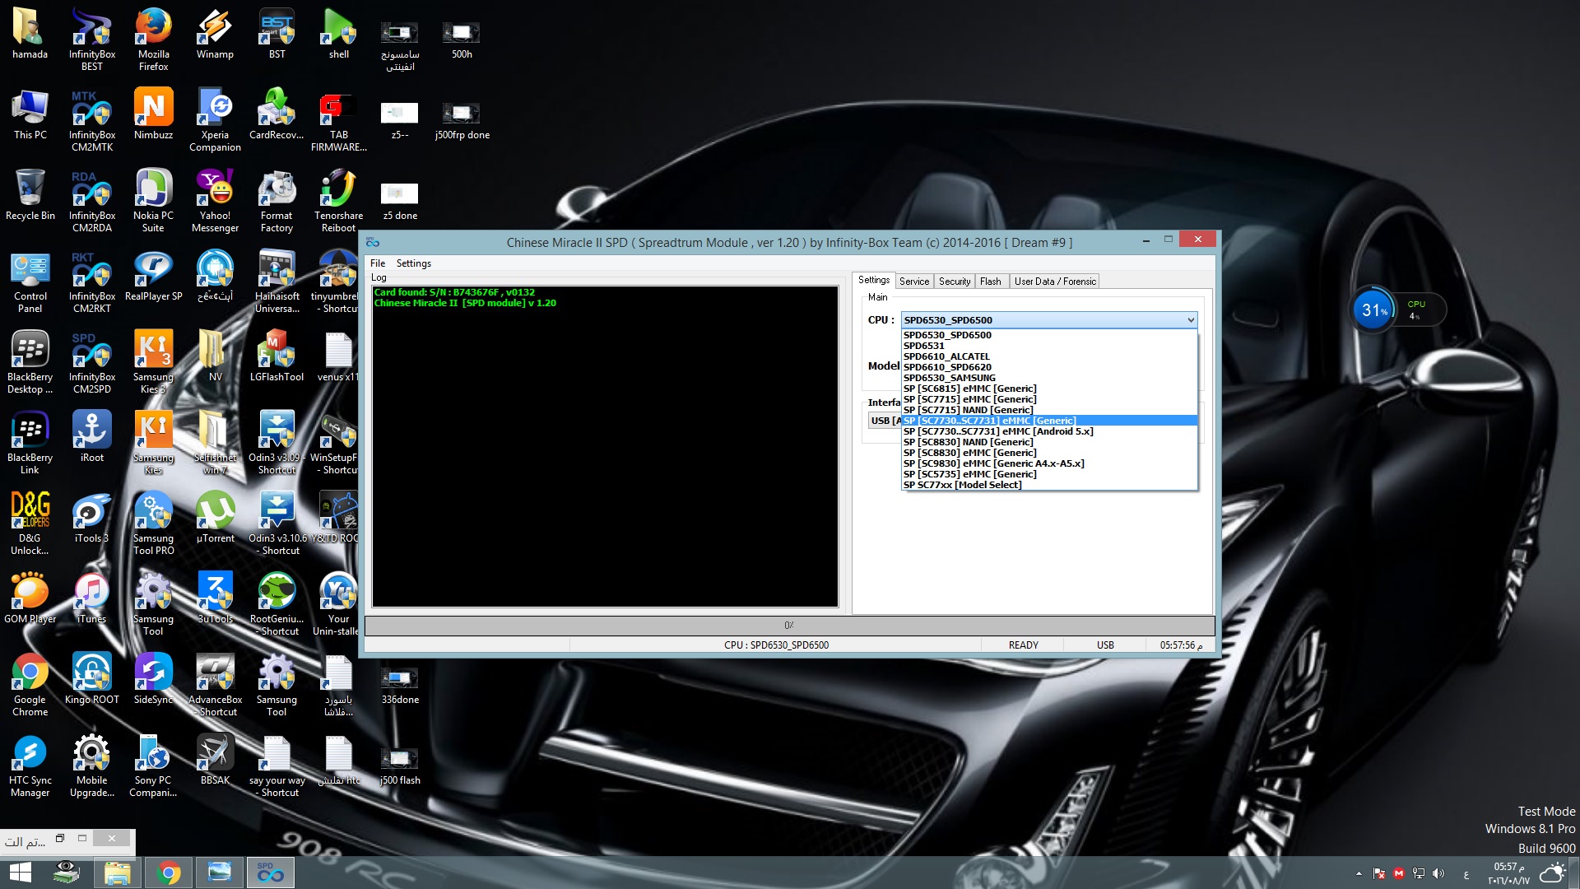1580x889 pixels.
Task: Select the '336done' desktop file
Action: click(x=400, y=685)
